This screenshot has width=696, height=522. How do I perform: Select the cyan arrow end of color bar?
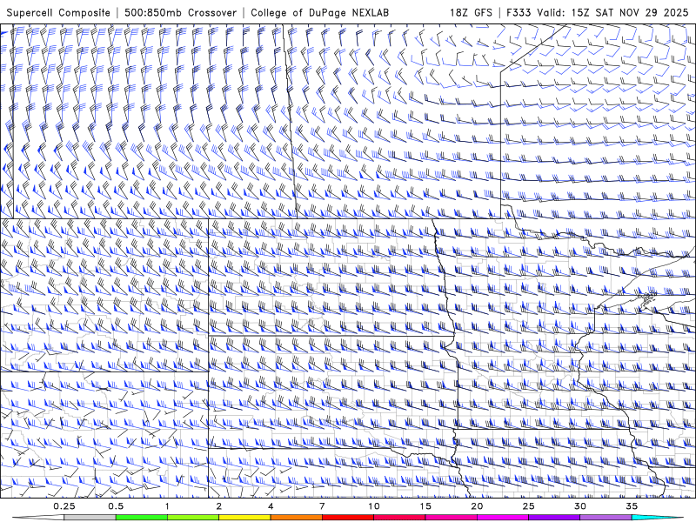[659, 518]
